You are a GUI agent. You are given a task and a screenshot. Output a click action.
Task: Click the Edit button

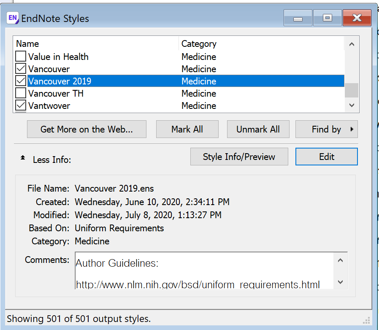point(326,157)
